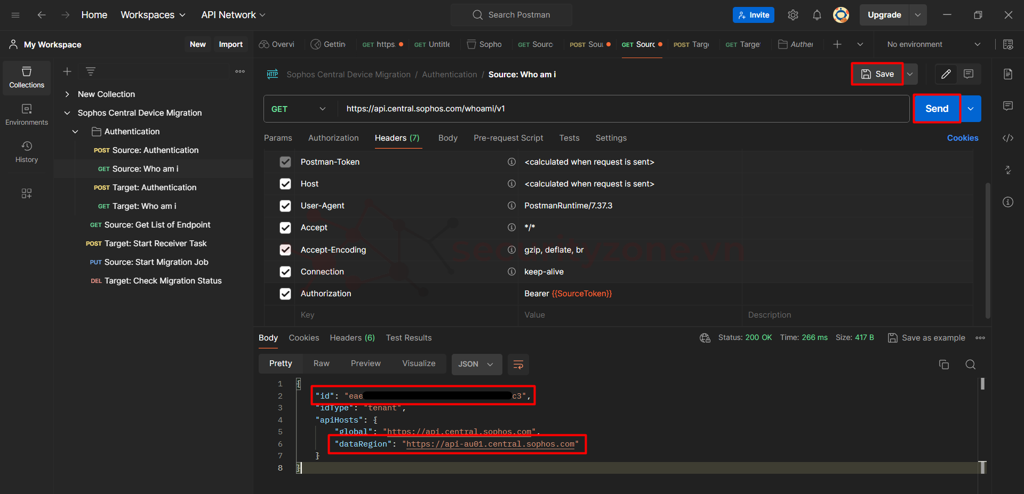Image resolution: width=1024 pixels, height=494 pixels.
Task: Open the notifications bell
Action: click(817, 15)
